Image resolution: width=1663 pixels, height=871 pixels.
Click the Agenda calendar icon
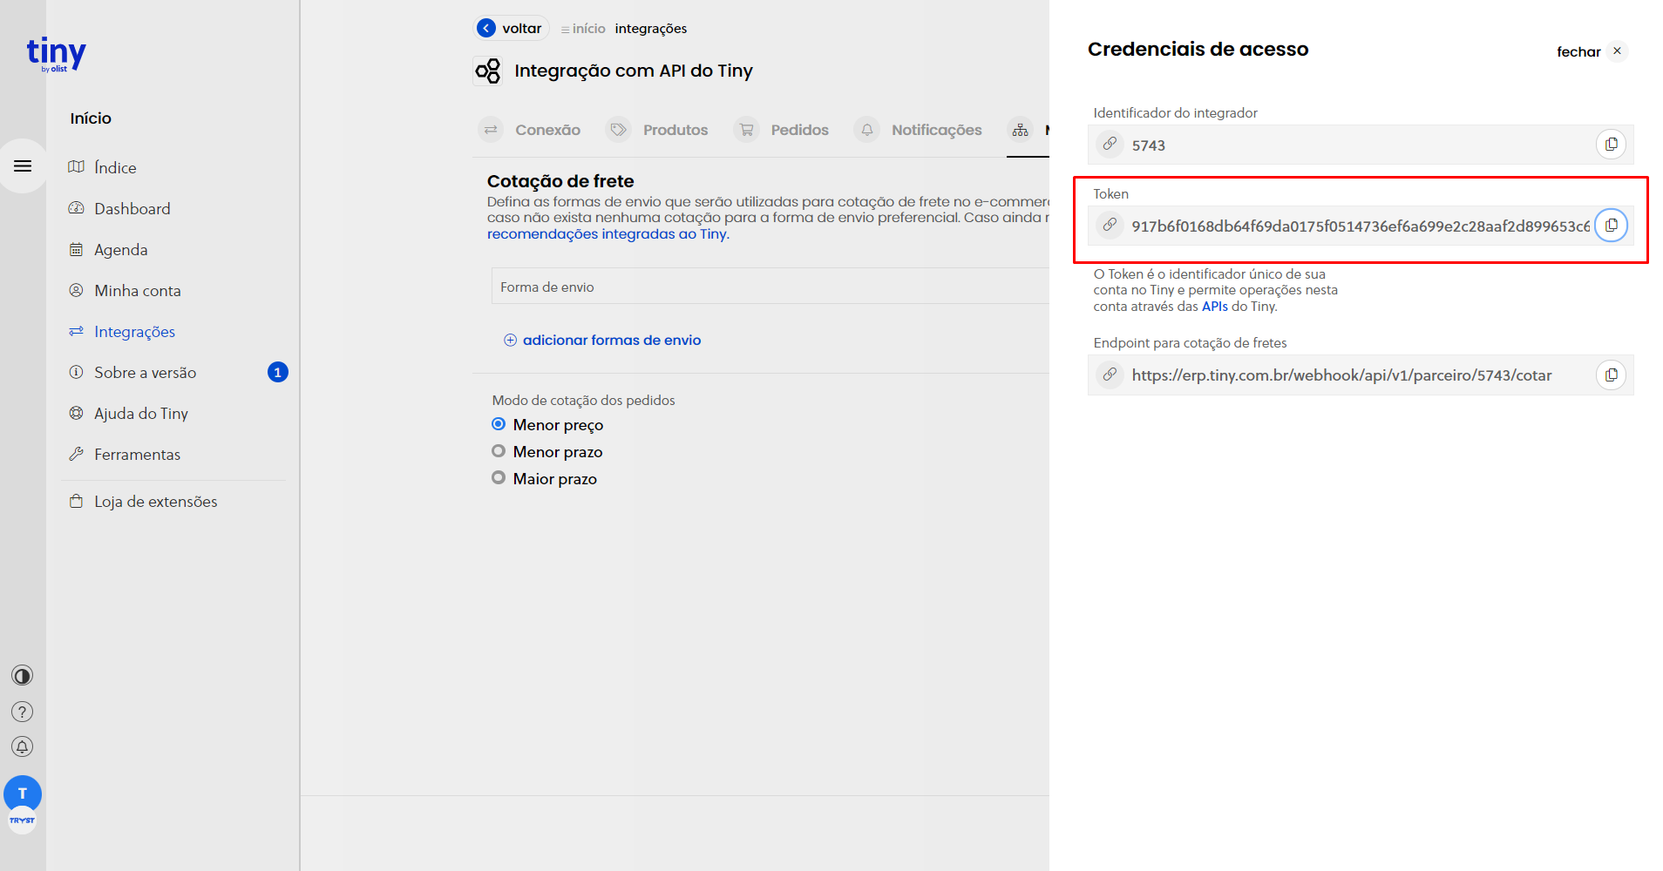77,249
